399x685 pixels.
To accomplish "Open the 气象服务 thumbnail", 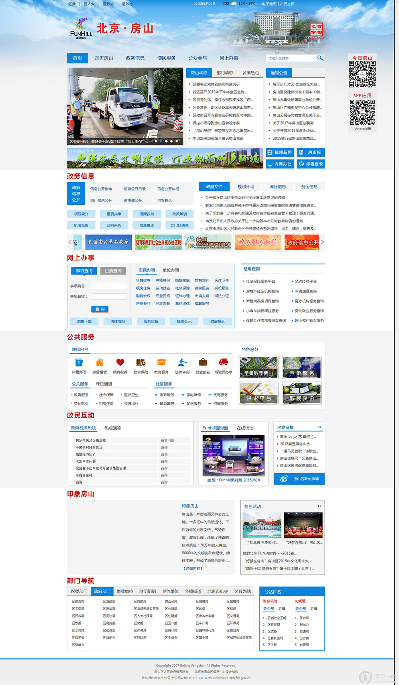I will [302, 367].
